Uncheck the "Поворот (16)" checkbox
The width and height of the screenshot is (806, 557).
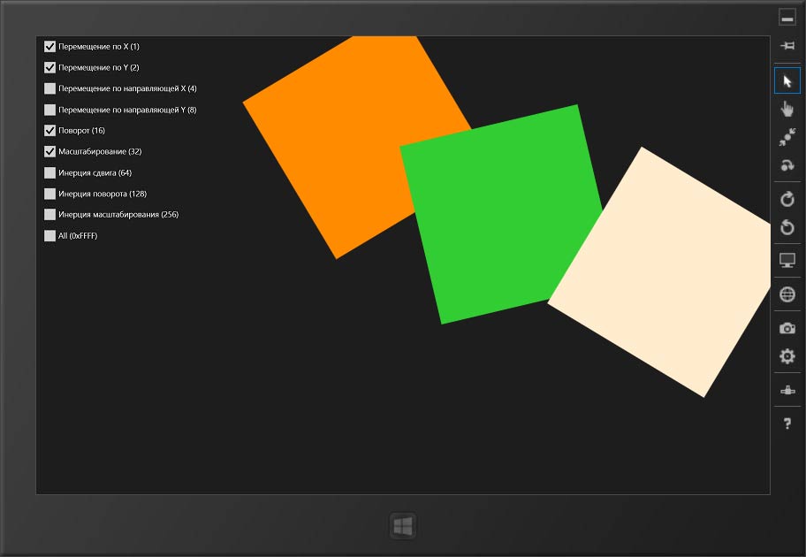(49, 131)
